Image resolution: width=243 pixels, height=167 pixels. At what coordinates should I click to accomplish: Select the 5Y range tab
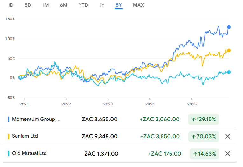coord(119,5)
